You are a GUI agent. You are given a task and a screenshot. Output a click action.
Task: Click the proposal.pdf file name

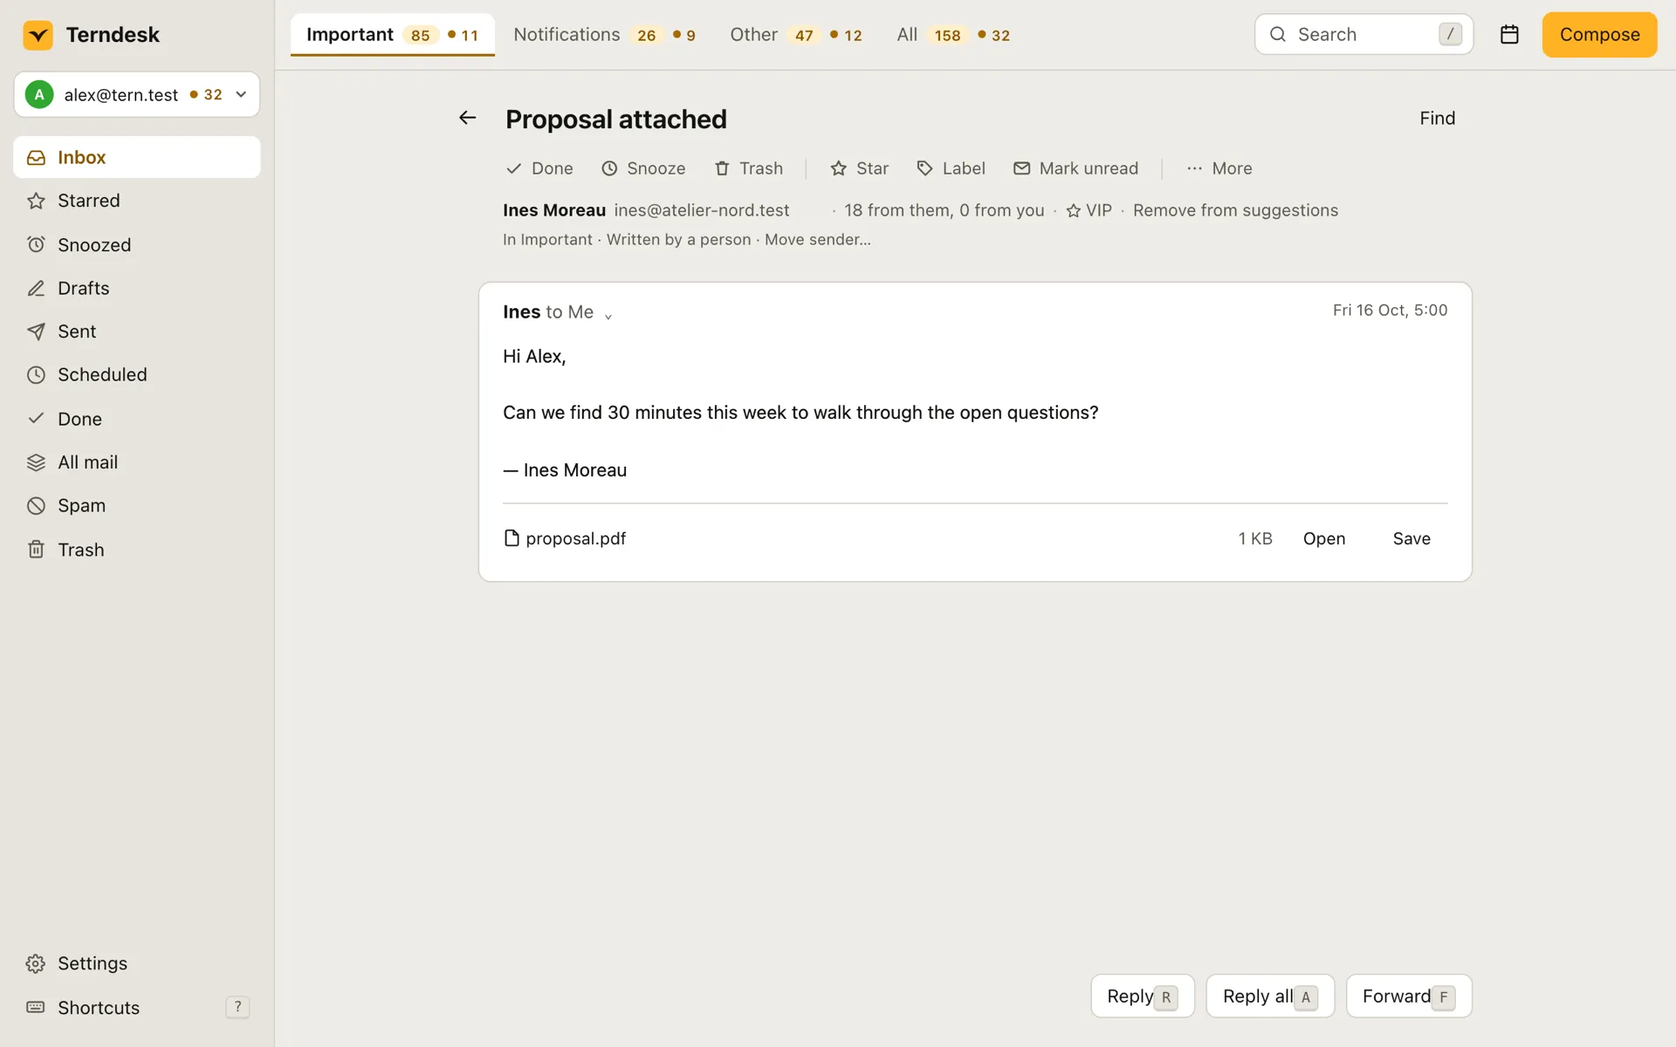click(575, 538)
